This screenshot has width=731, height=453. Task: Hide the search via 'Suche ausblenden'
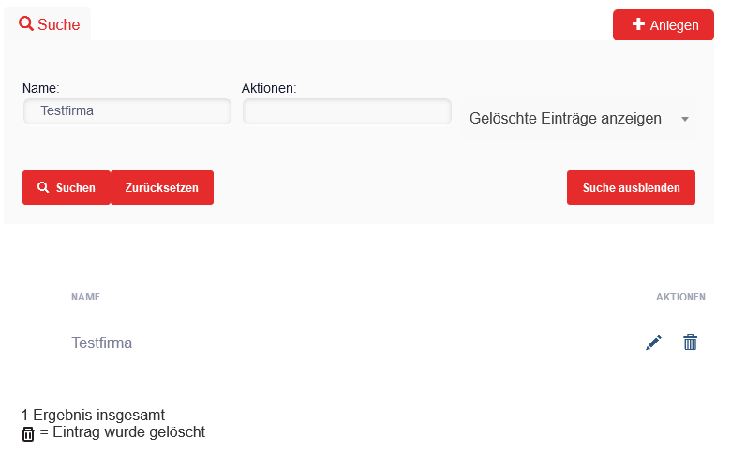point(631,187)
